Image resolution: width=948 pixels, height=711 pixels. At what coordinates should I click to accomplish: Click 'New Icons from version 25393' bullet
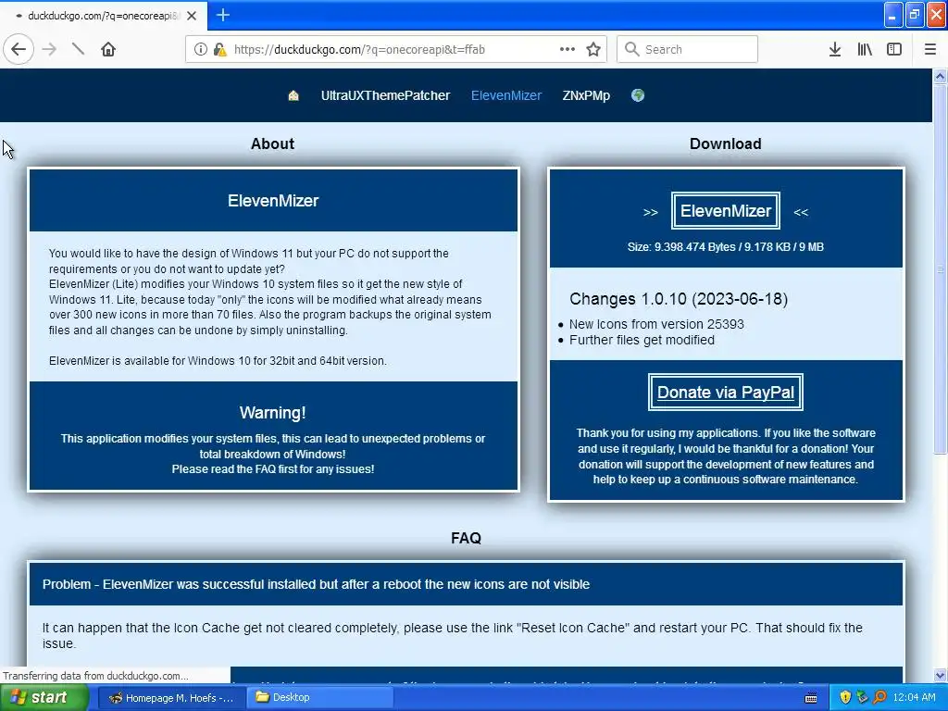point(656,324)
